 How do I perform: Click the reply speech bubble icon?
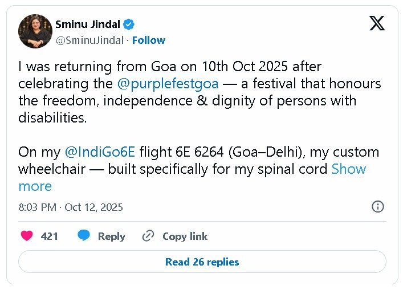point(84,236)
